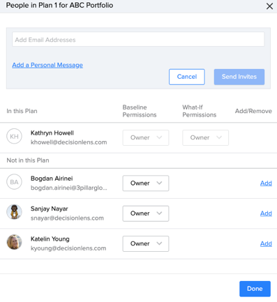Viewport: 277px width, 302px height.
Task: Close the People in Plan dialog
Action: [x=269, y=6]
